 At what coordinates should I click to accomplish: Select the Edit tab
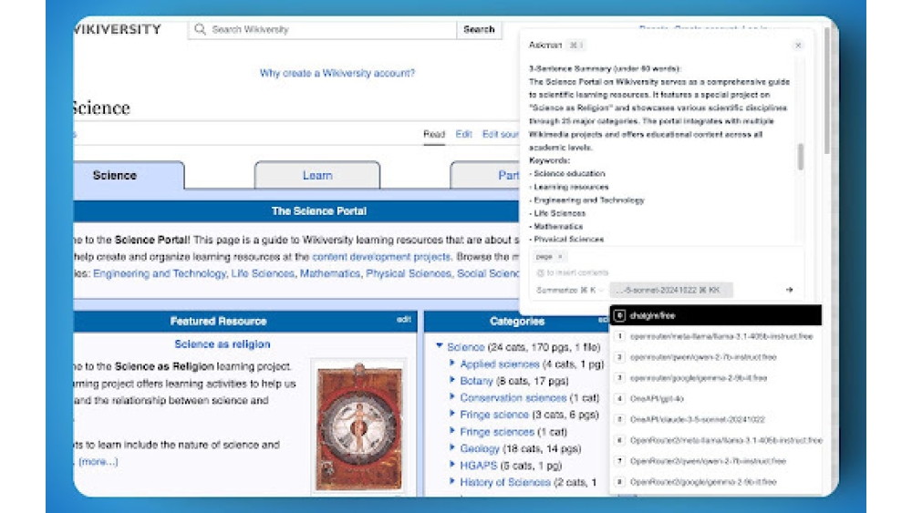[x=463, y=134]
